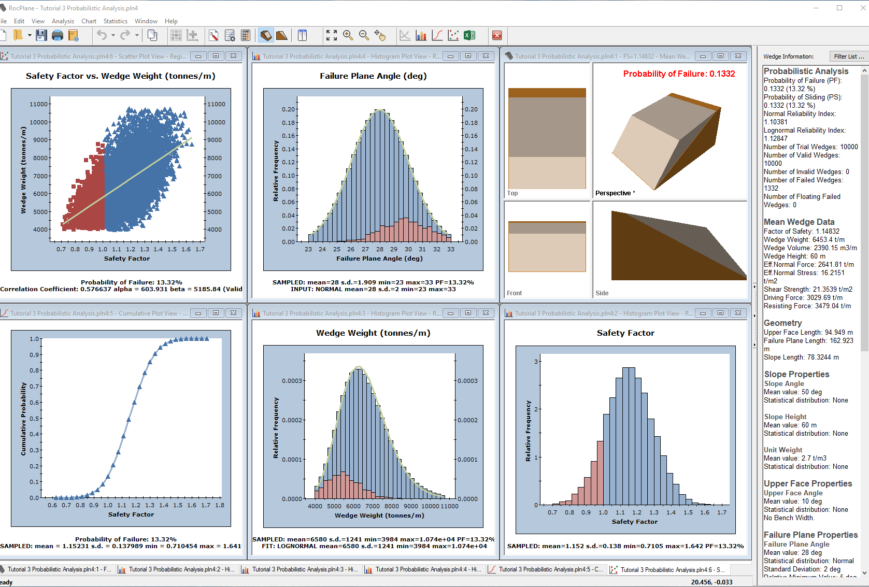Switch to pln4:6 scatter plot tab
Viewport: 869px width, 587px height.
[668, 569]
